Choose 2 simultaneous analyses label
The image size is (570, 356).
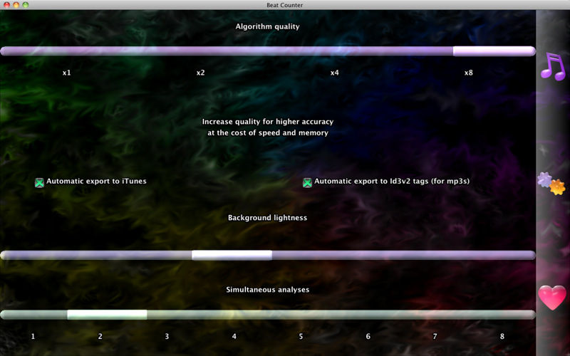click(x=100, y=336)
